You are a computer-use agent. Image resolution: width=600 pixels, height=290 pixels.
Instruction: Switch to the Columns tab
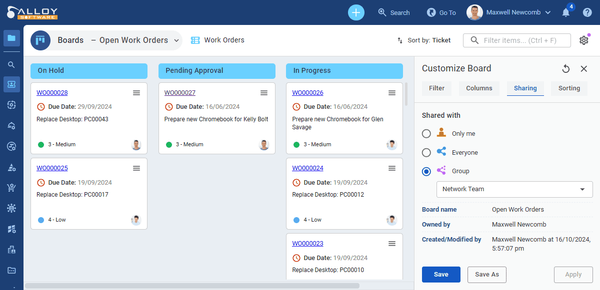(479, 88)
